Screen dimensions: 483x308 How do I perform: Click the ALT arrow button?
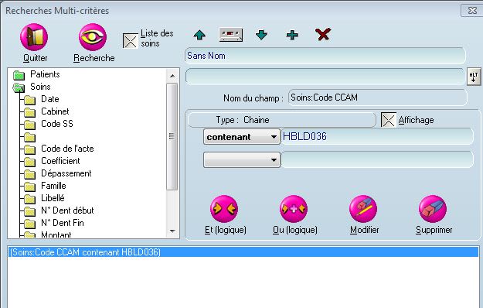(474, 77)
